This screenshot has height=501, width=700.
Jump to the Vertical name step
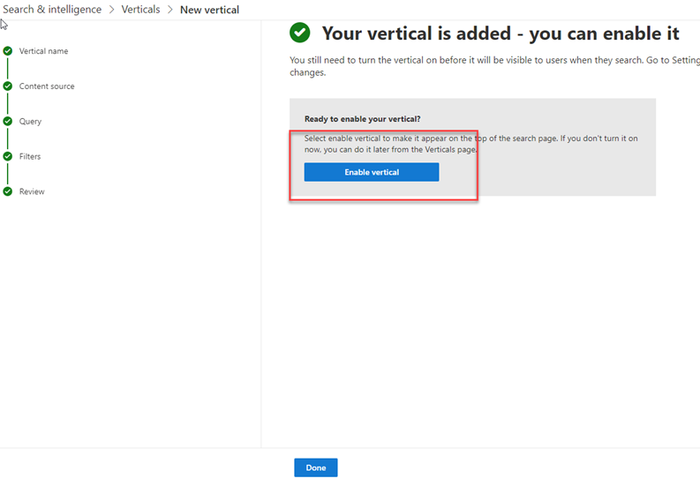44,51
